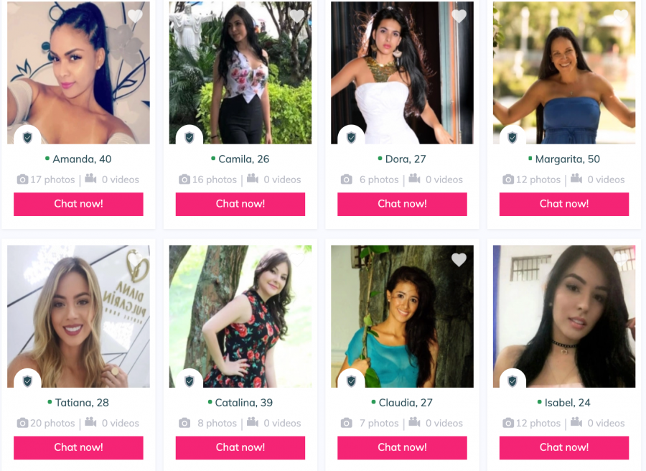Image resolution: width=646 pixels, height=471 pixels.
Task: Toggle the favorite heart on Claudia's photo
Action: pos(459,260)
